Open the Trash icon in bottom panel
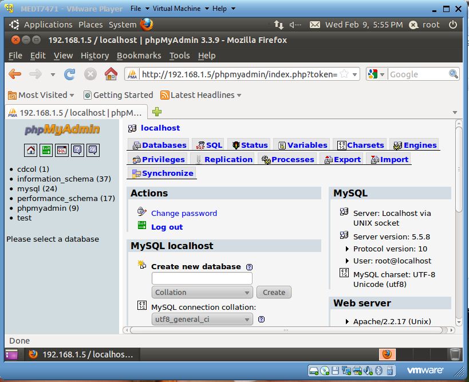Image resolution: width=469 pixels, height=382 pixels. point(455,355)
